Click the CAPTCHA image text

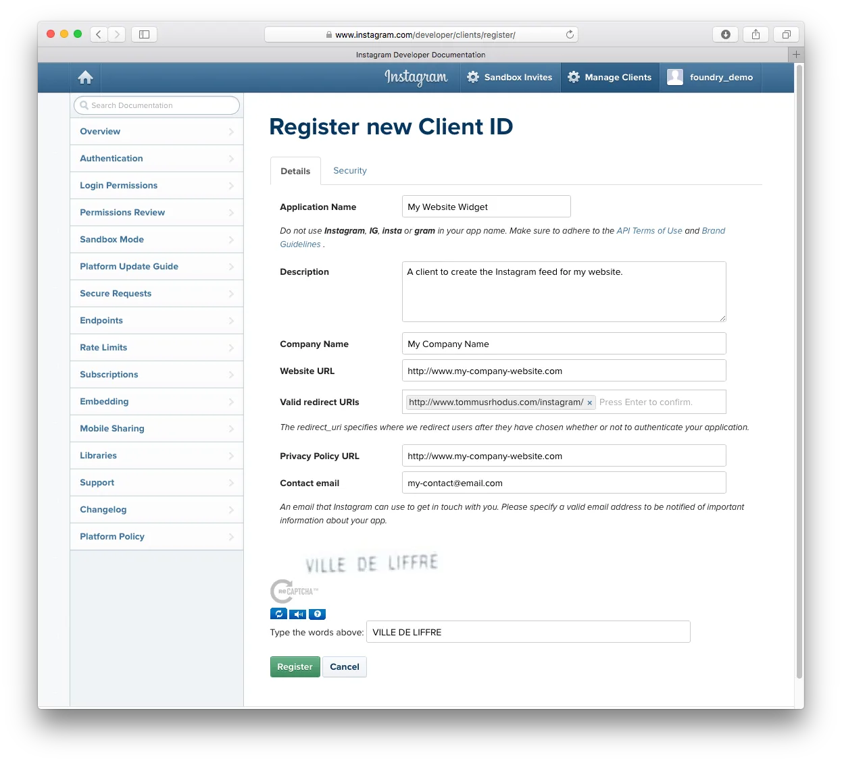coord(372,563)
